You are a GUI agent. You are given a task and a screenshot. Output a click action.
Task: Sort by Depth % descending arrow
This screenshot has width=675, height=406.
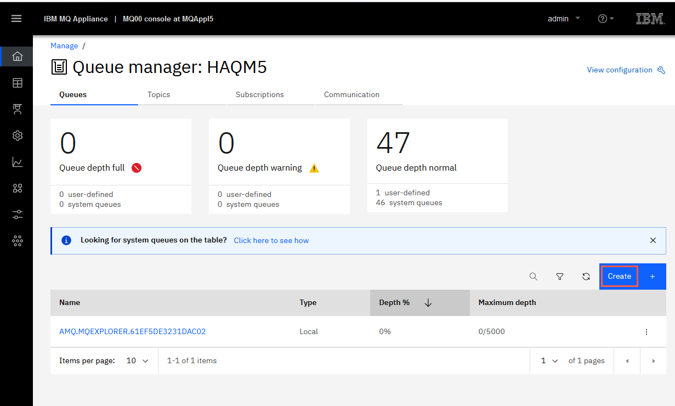(428, 303)
